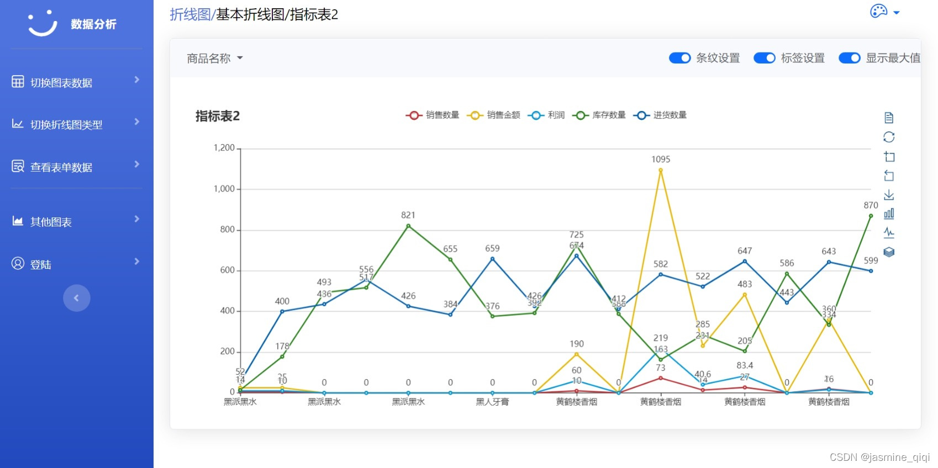Switch chart to line type icon
938x468 pixels.
click(889, 232)
